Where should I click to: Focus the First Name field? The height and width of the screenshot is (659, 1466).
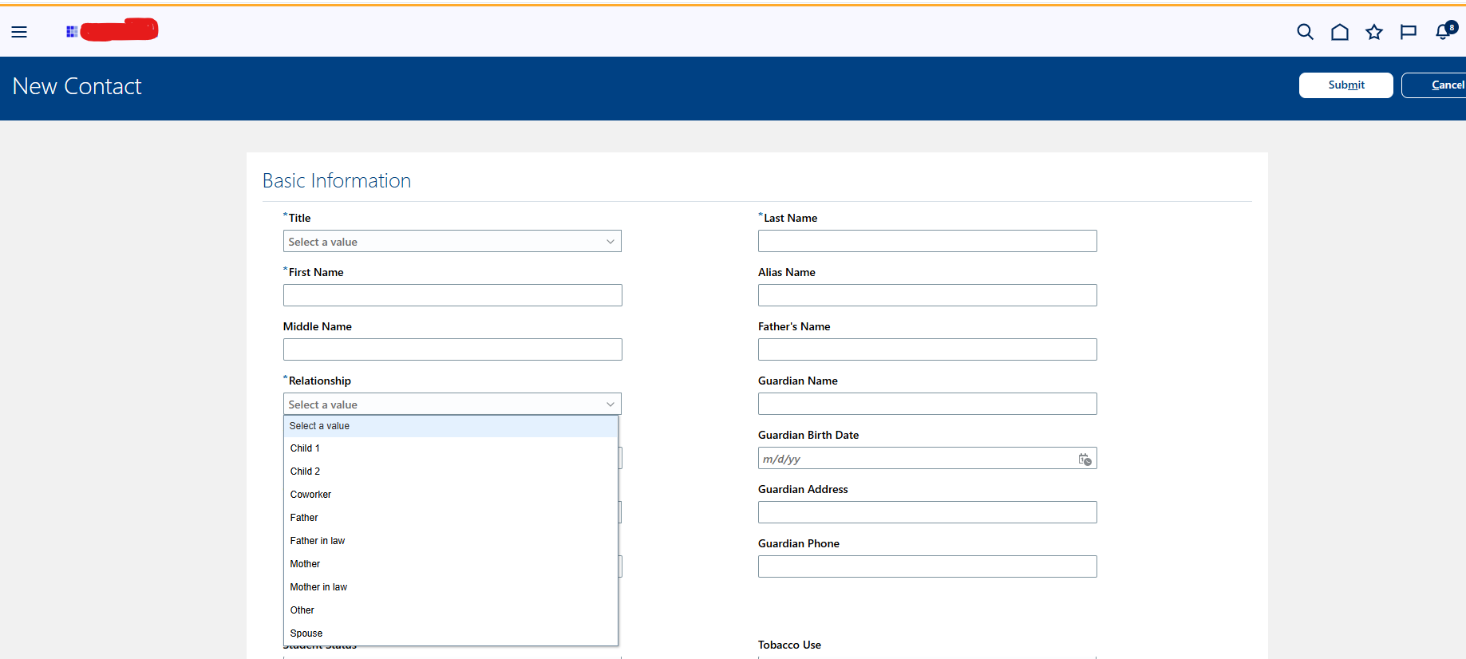point(452,295)
